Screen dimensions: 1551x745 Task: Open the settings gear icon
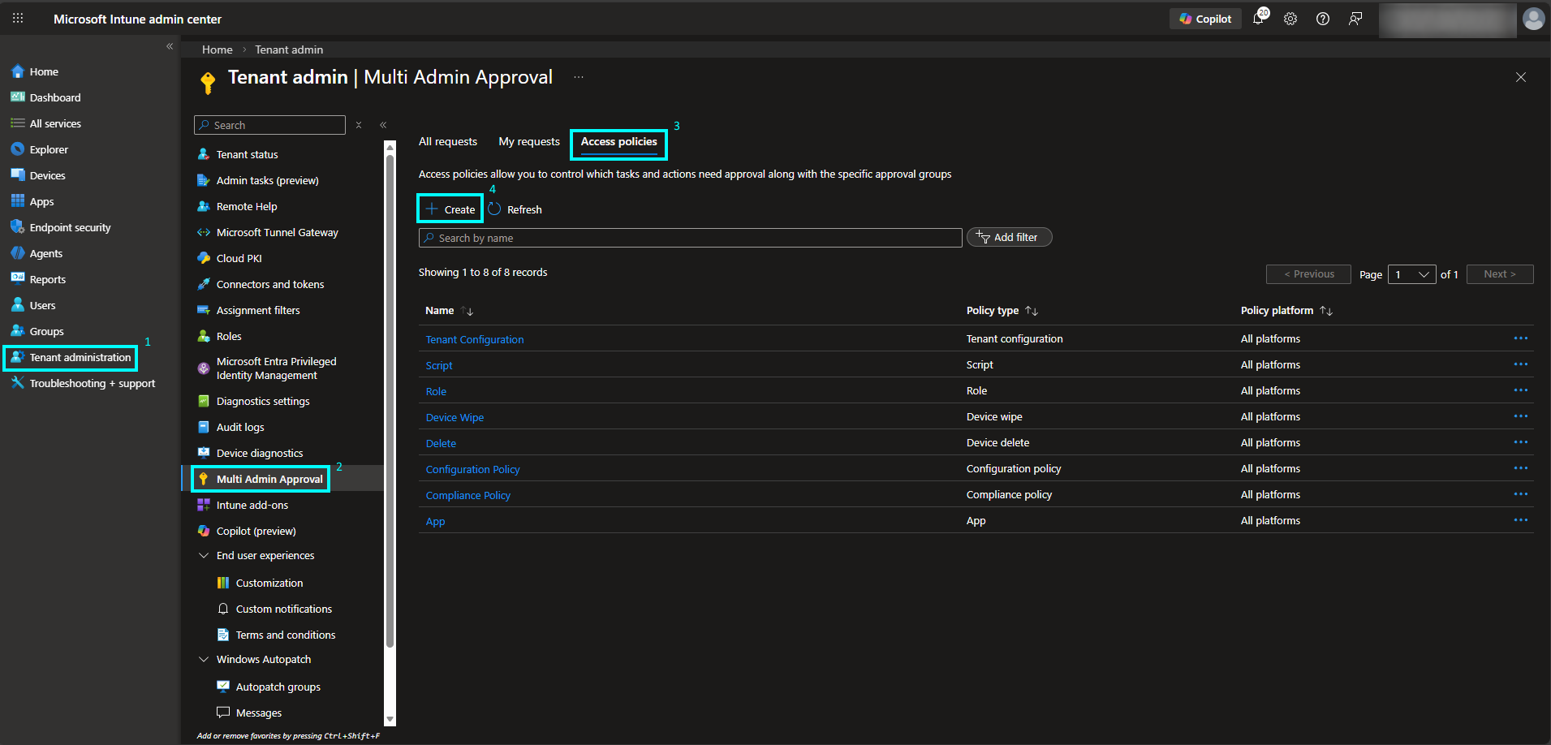[x=1290, y=19]
